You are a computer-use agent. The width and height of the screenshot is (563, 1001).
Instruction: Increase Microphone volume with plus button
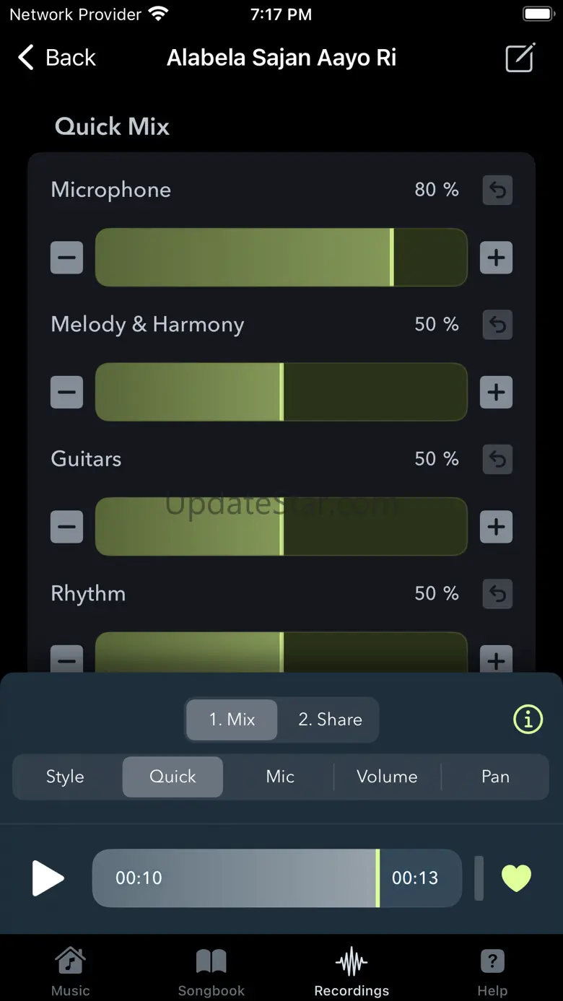[x=496, y=258]
